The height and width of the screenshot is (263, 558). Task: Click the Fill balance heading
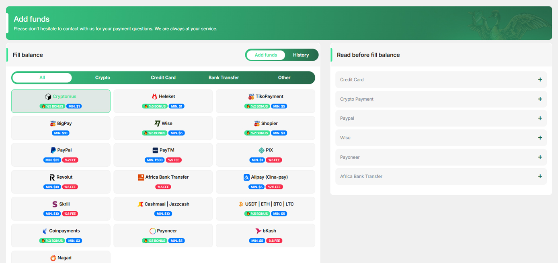28,55
